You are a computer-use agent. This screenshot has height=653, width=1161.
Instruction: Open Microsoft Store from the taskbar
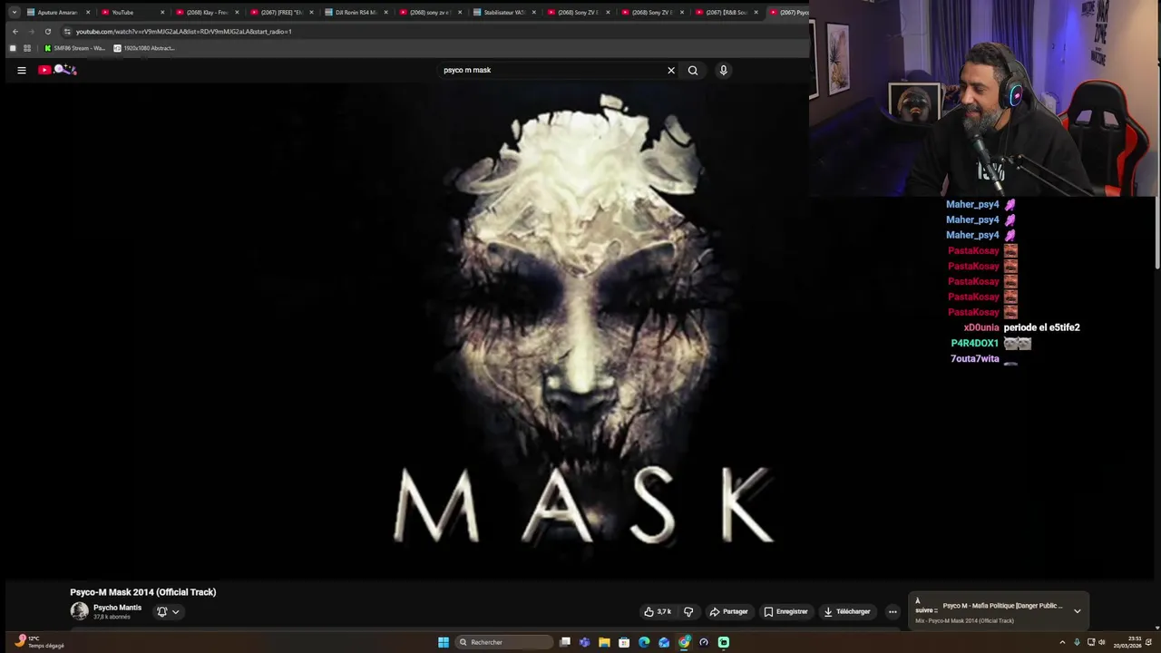point(624,642)
